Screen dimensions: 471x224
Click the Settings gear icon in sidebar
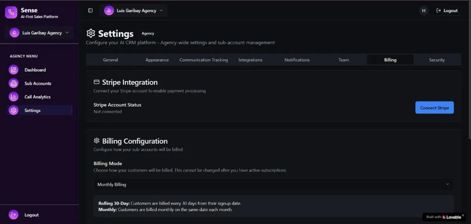(x=14, y=110)
